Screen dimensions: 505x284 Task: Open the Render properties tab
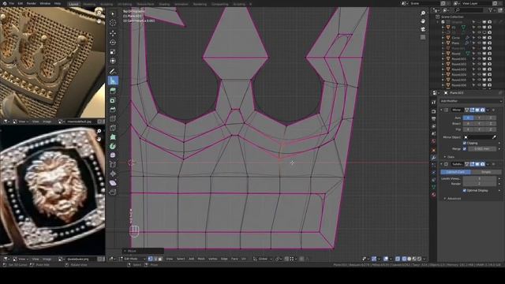point(433,111)
